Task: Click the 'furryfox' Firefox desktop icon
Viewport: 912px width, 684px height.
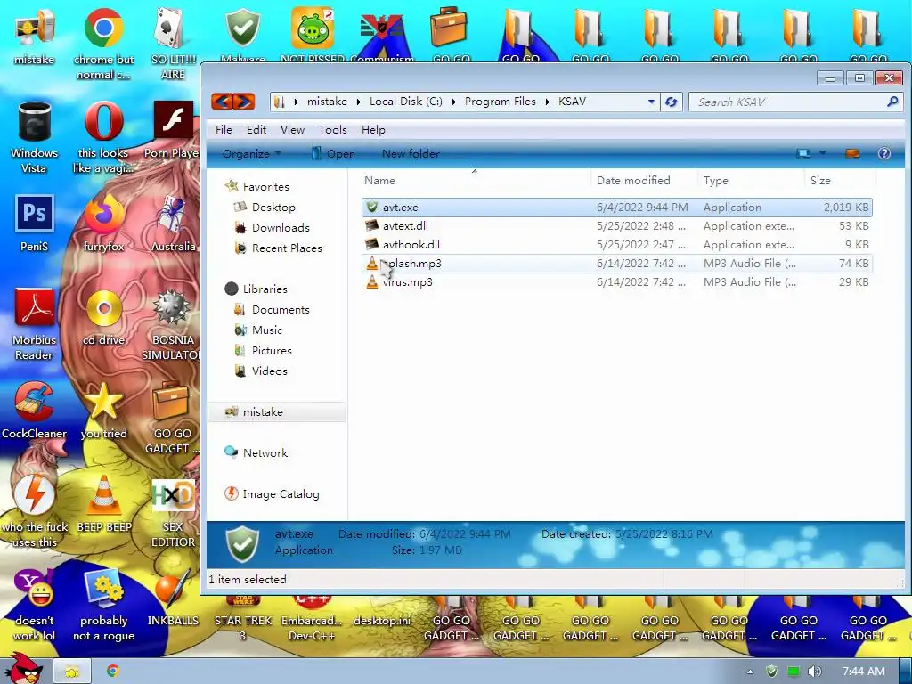Action: coord(103,224)
